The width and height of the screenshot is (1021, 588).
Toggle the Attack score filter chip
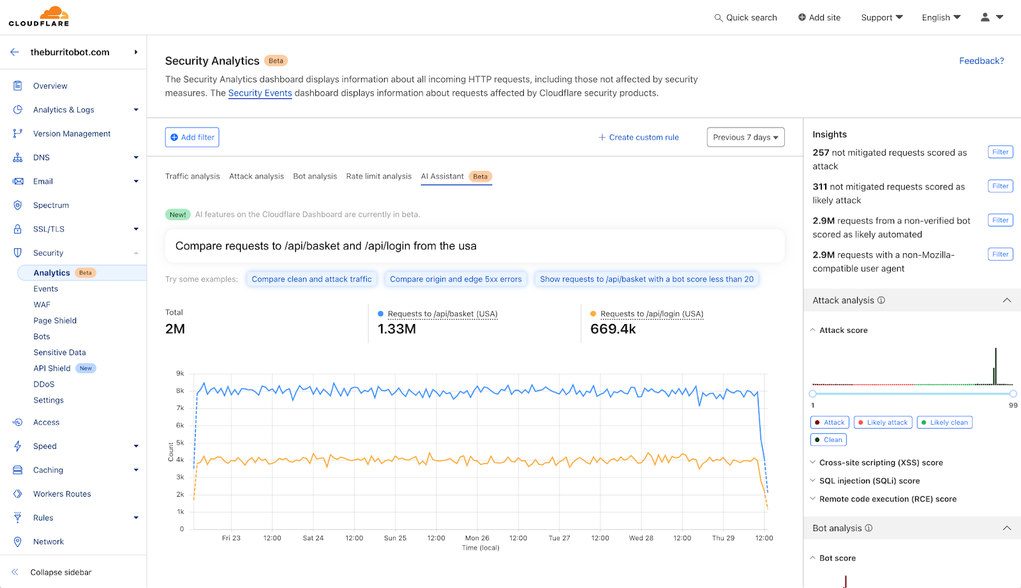[829, 422]
